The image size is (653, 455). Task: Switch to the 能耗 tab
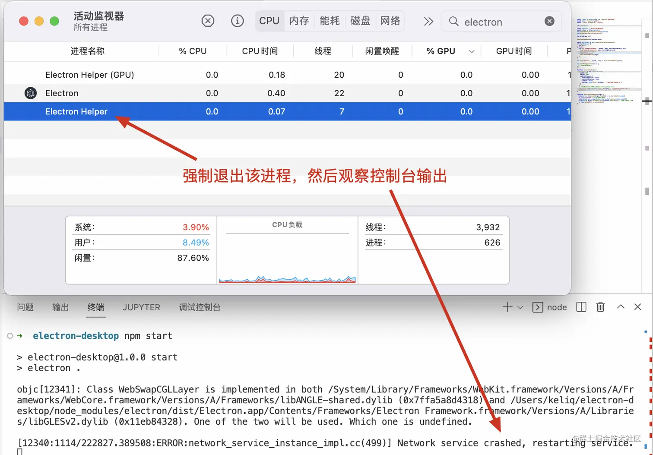coord(330,21)
